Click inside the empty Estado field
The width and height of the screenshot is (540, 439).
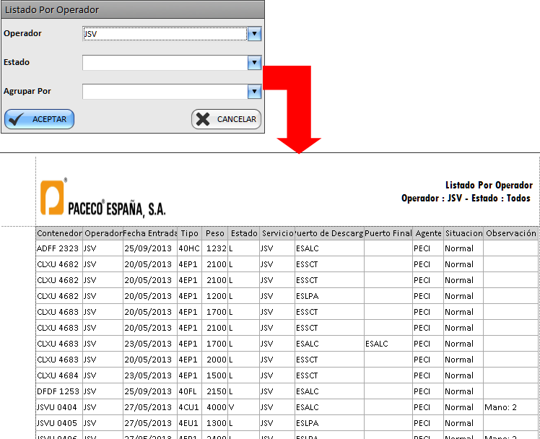(x=165, y=63)
